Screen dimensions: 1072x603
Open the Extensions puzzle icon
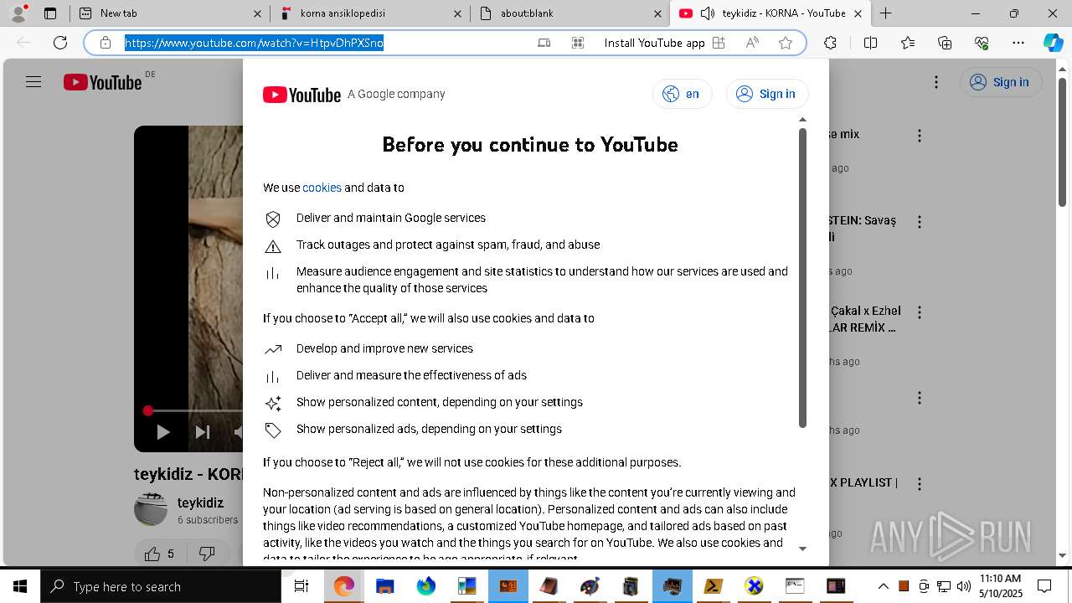tap(830, 43)
